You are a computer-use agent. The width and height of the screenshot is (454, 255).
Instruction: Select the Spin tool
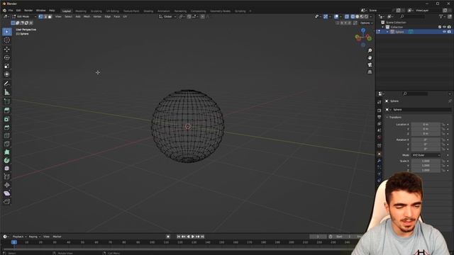[x=7, y=160]
